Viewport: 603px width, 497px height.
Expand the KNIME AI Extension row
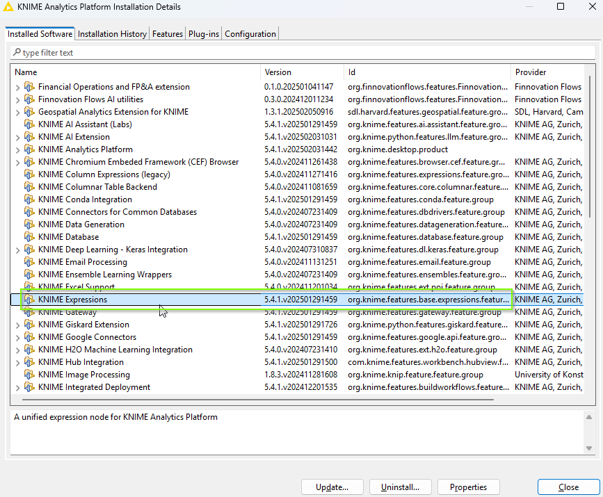(17, 138)
